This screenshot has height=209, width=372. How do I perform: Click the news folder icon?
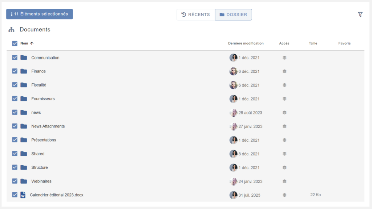click(x=24, y=113)
